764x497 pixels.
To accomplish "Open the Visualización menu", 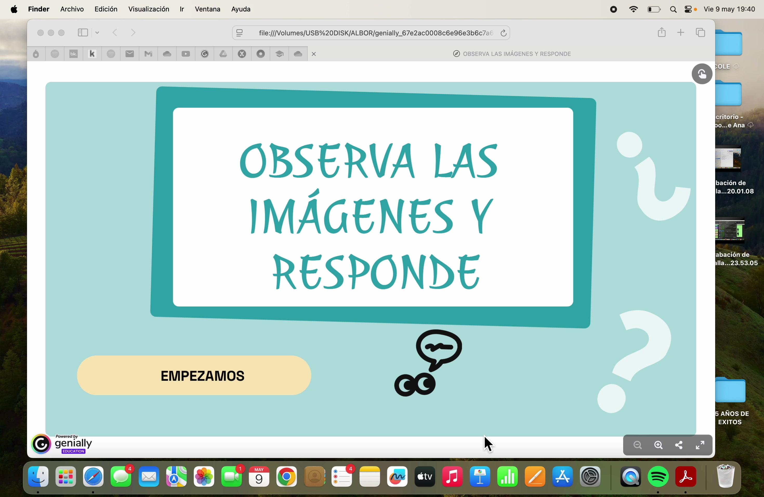I will 149,9.
